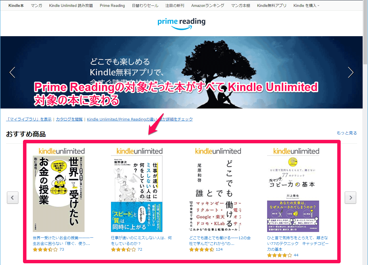Viewport: 368px width, 265px height.
Task: Open the star rating with 73 reviews
Action: 45,249
